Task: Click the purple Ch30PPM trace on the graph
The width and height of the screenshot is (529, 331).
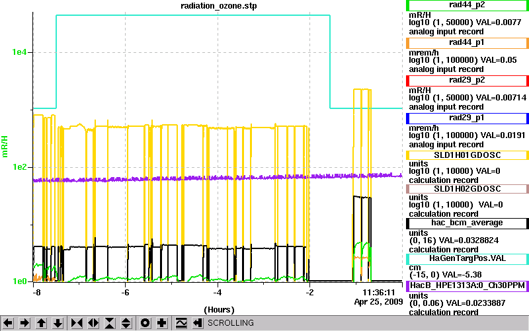Action: point(218,178)
